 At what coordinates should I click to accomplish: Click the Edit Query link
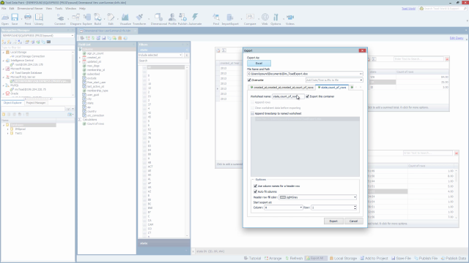[x=456, y=38]
